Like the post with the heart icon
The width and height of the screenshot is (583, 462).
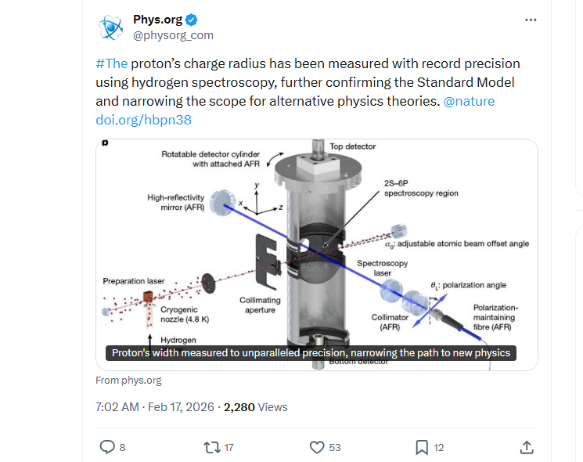316,447
